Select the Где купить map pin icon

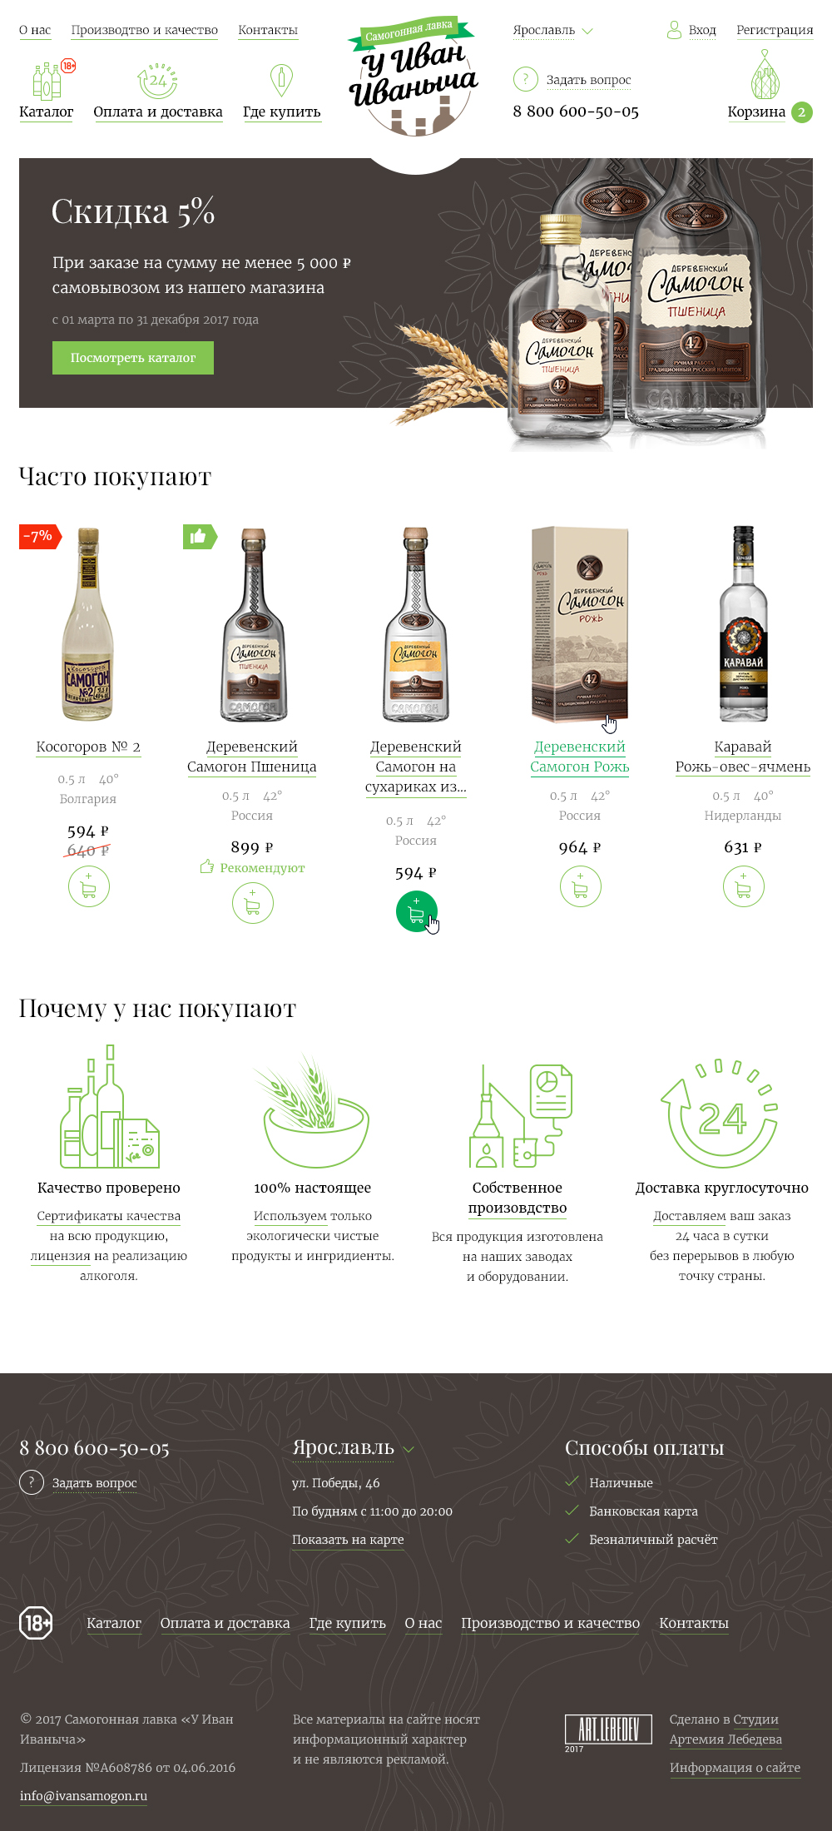(281, 81)
